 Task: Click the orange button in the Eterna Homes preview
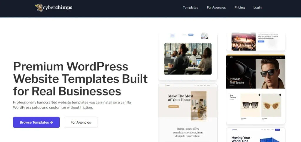[x=173, y=107]
